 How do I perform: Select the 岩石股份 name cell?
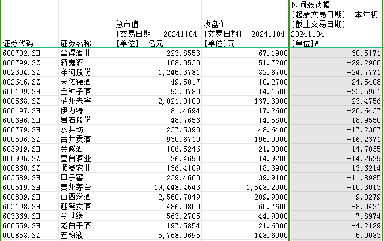coord(86,120)
